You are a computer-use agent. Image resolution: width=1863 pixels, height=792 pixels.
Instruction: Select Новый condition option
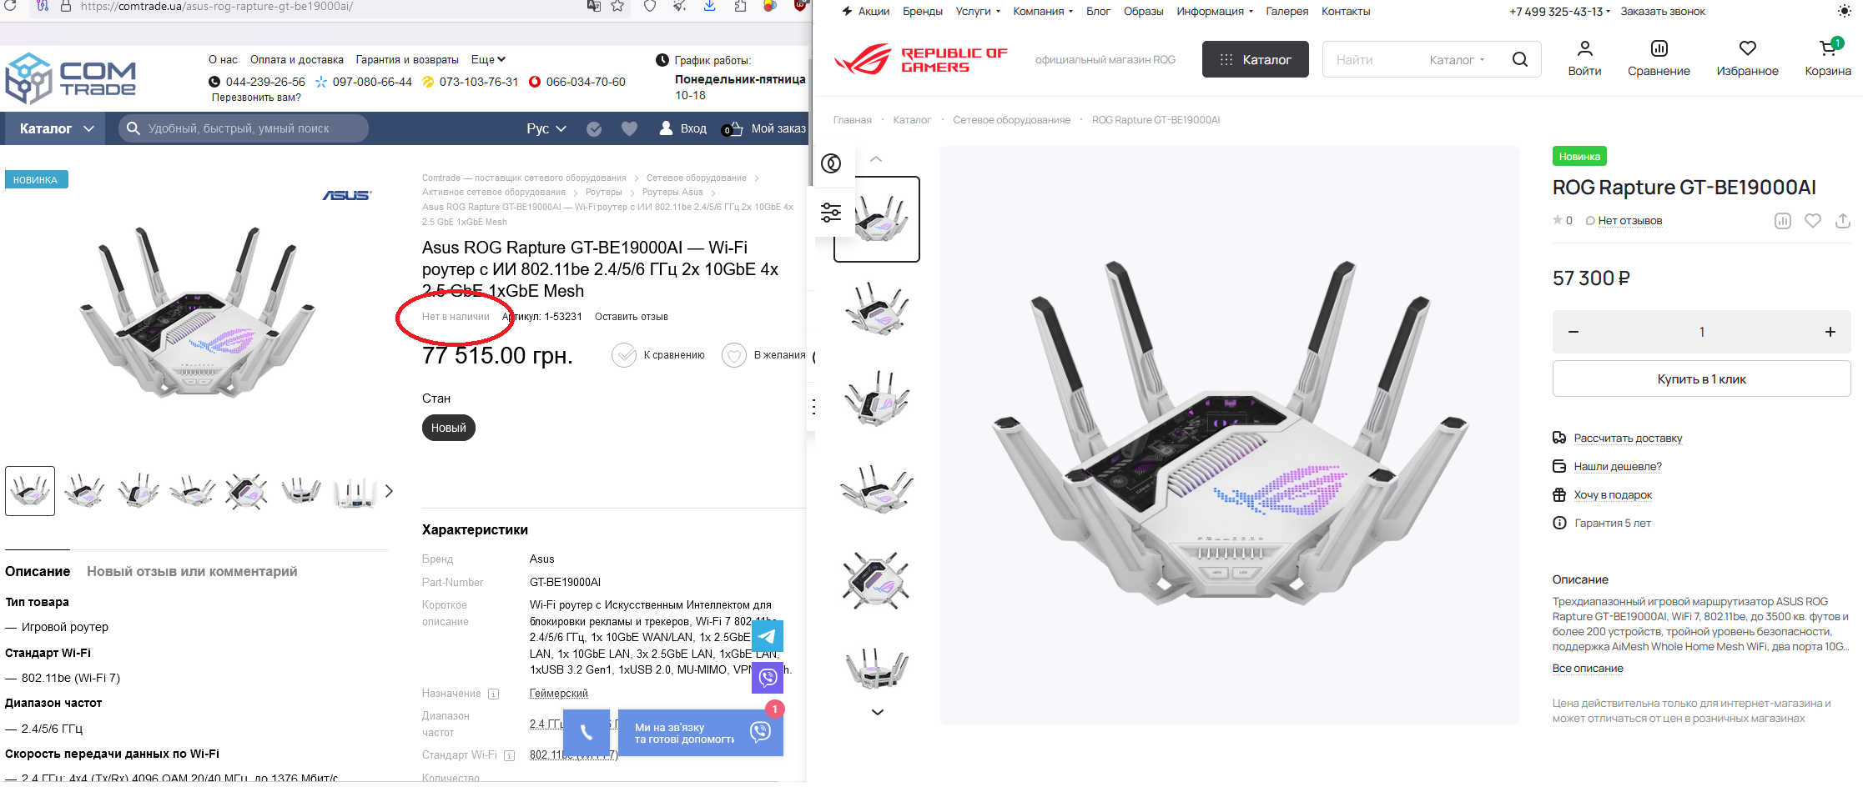tap(448, 428)
